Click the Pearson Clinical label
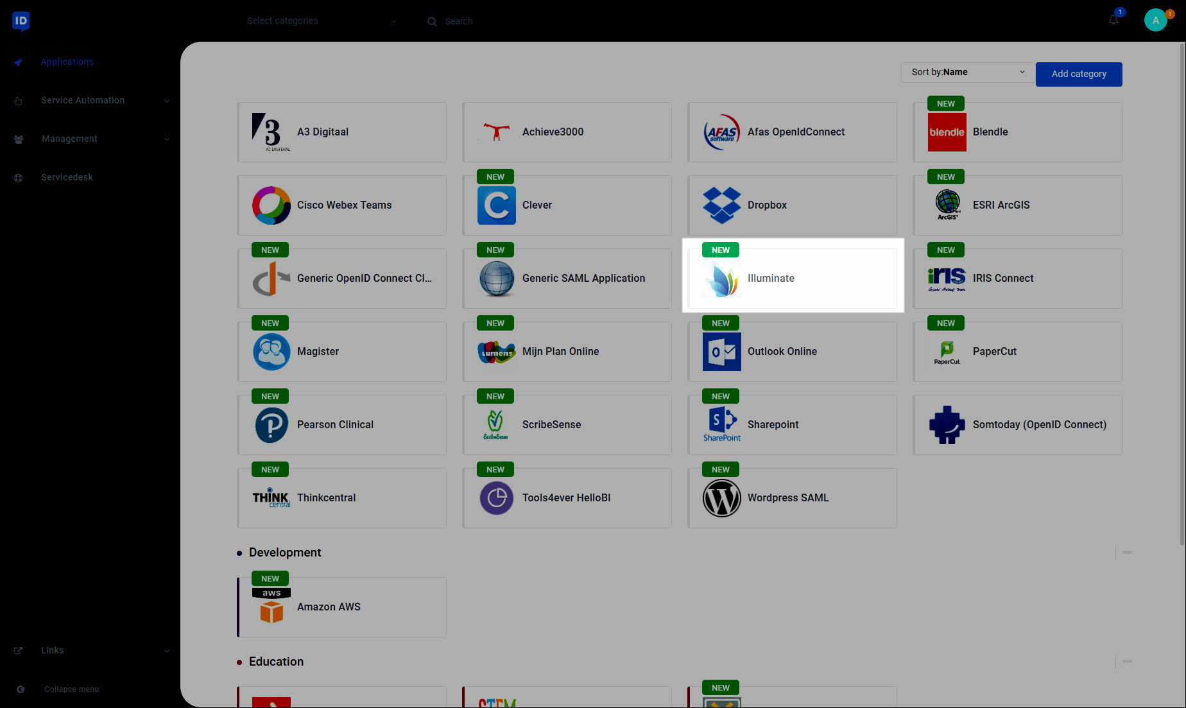The height and width of the screenshot is (708, 1186). point(335,424)
